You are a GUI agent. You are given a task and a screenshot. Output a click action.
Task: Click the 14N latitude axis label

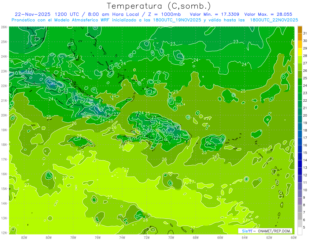(4, 203)
